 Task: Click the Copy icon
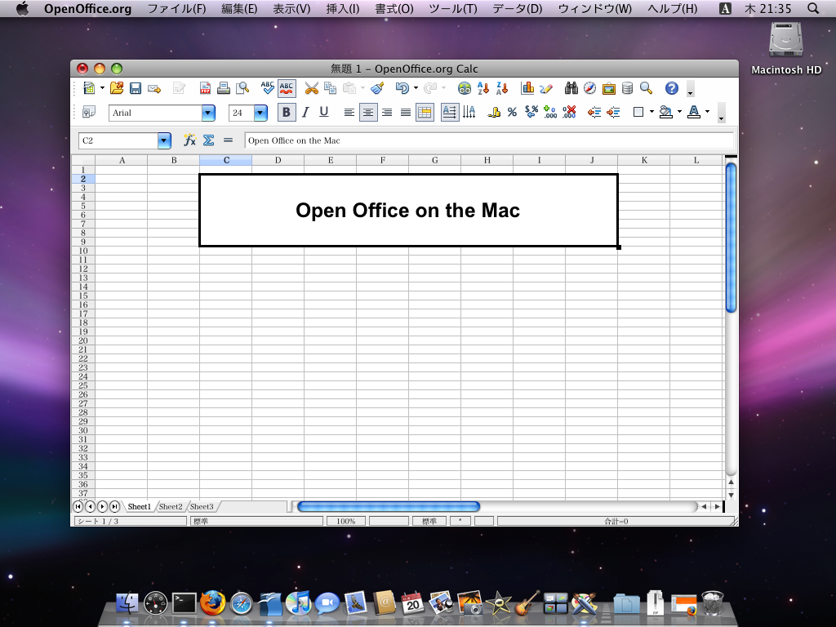(330, 88)
